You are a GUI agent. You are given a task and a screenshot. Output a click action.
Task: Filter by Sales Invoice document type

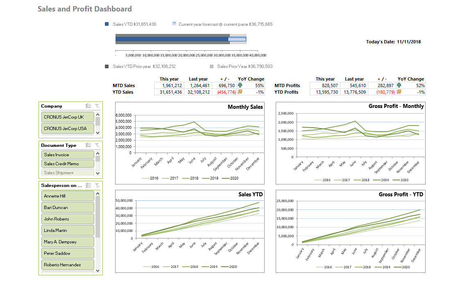click(68, 155)
